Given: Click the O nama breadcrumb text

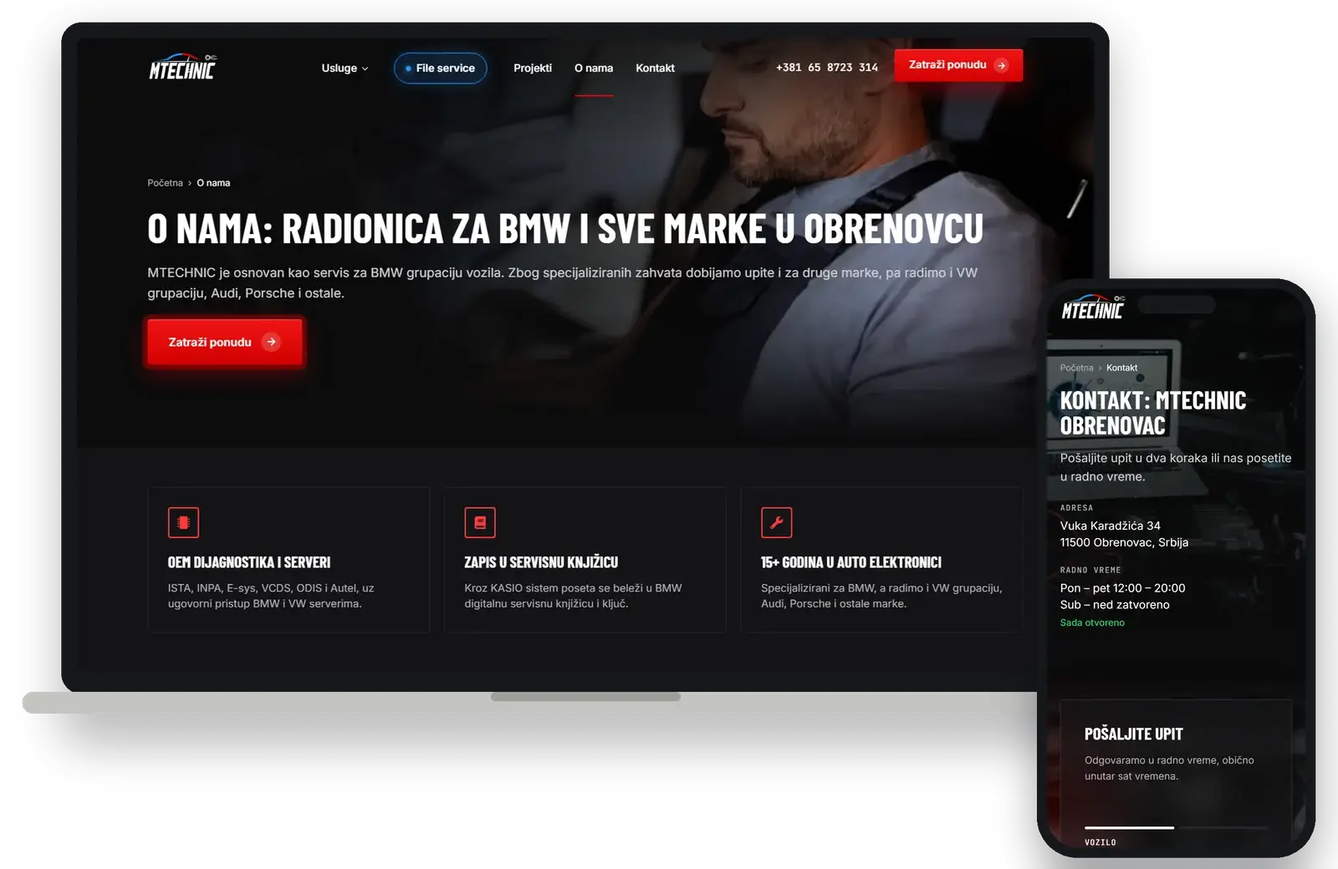Looking at the screenshot, I should (213, 183).
